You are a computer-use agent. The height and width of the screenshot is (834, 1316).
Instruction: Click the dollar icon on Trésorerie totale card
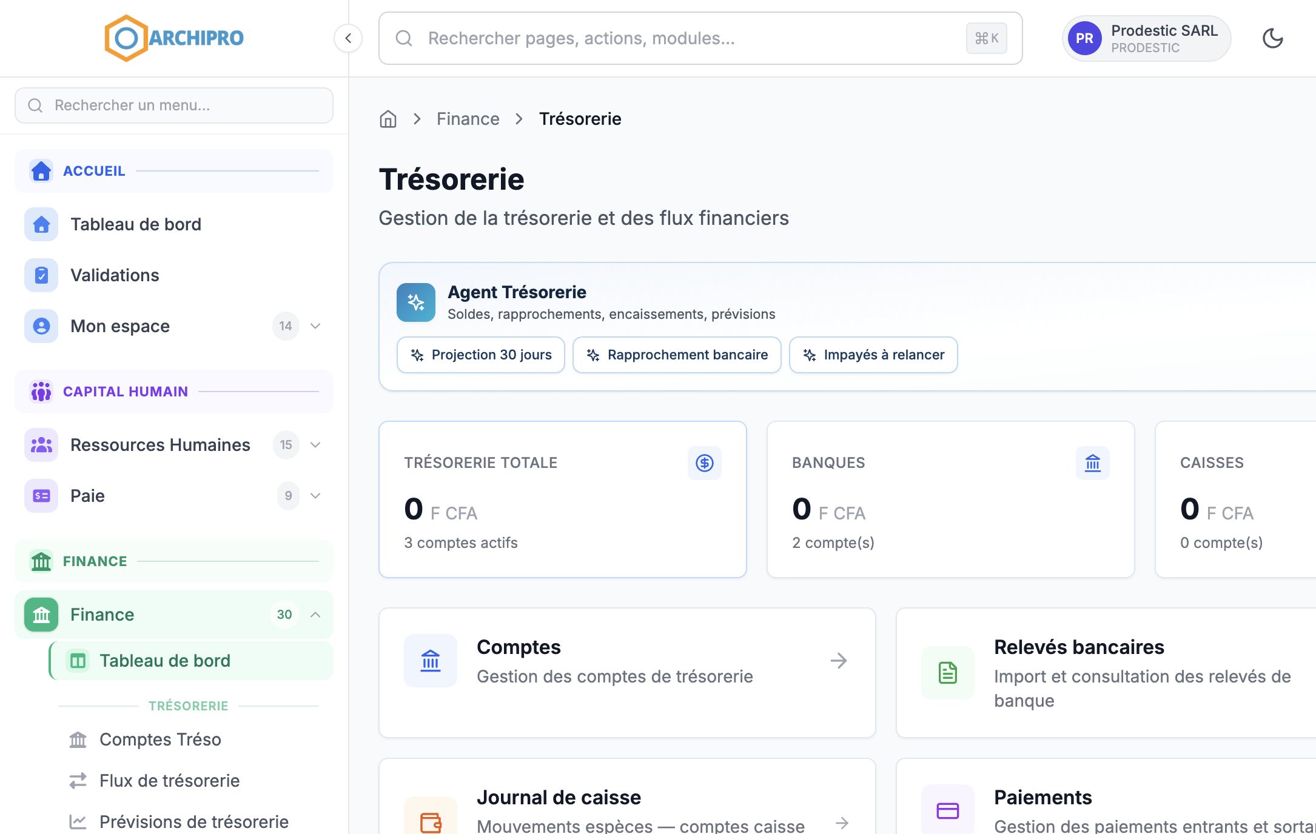coord(705,463)
